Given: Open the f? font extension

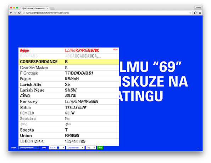Looking at the screenshot, I should pyautogui.click(x=195, y=13).
